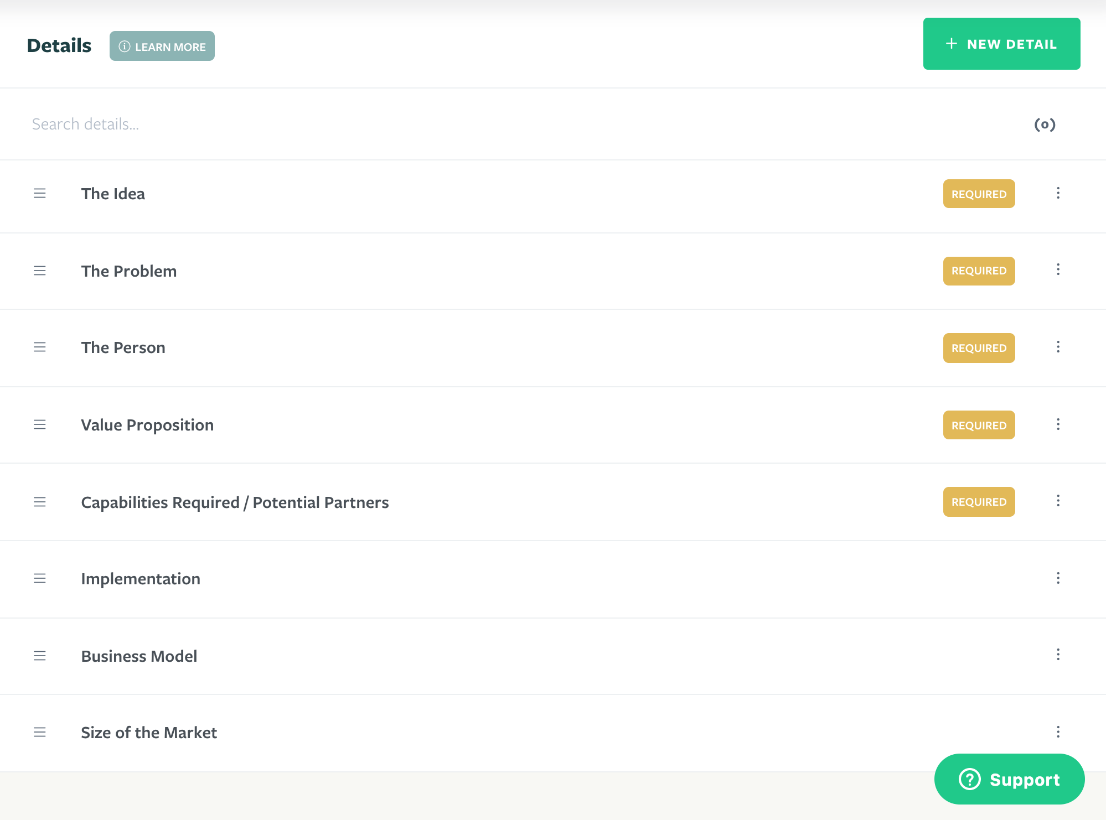This screenshot has height=820, width=1106.
Task: Select the Business Model detail title
Action: point(139,656)
